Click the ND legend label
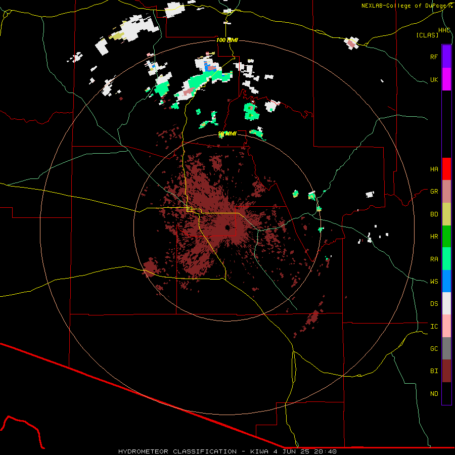Viewport: 455px width, 455px height. [434, 393]
